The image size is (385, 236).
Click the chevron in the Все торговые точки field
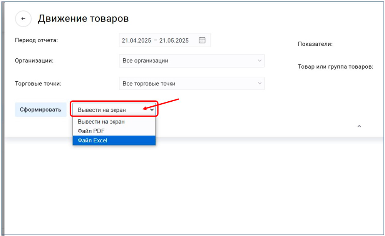point(259,84)
